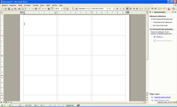
Task: Click the Undo icon
Action: click(43, 9)
